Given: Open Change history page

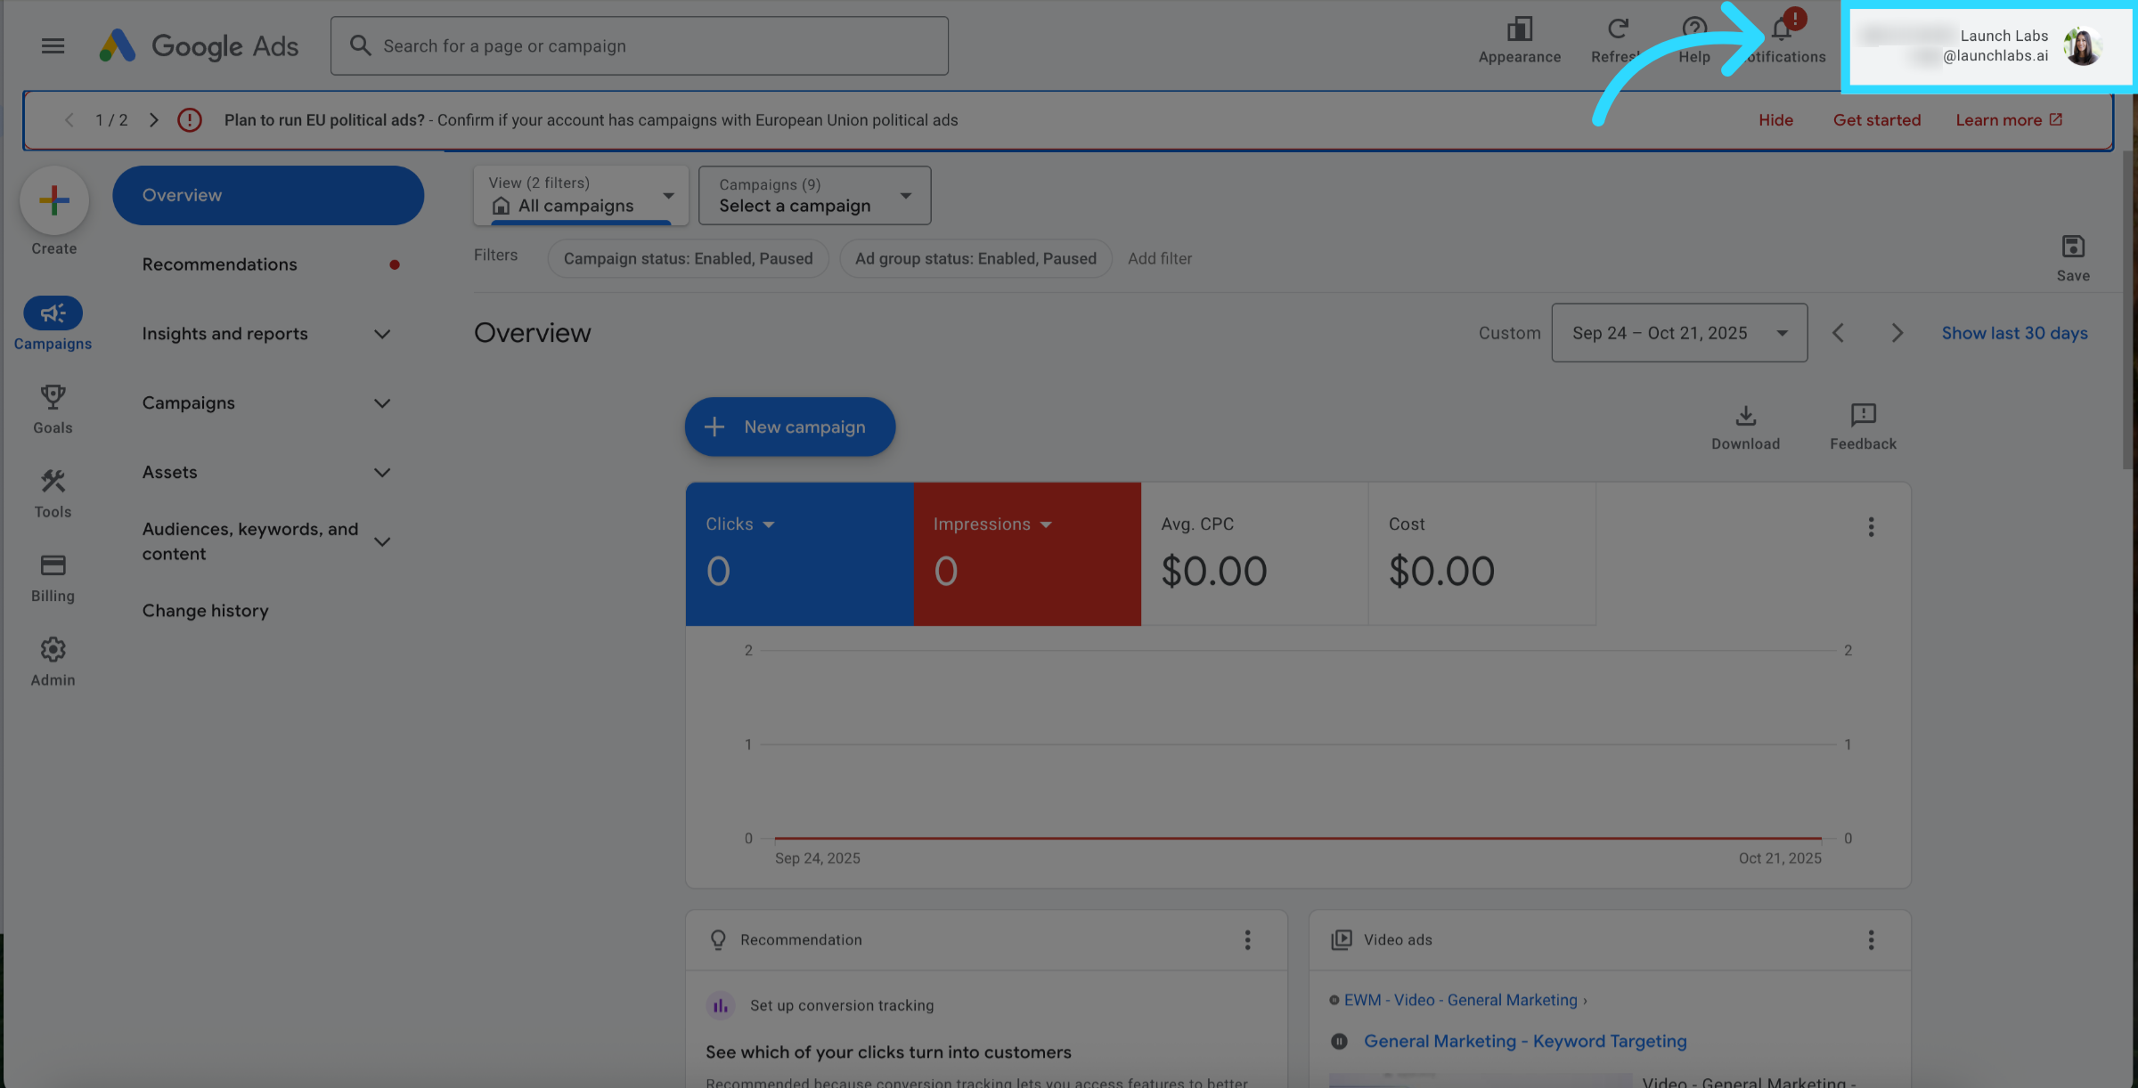Looking at the screenshot, I should pos(205,611).
